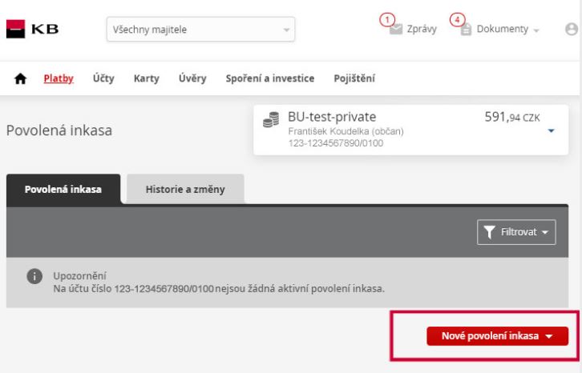Open Spoření a investice menu

[x=270, y=78]
